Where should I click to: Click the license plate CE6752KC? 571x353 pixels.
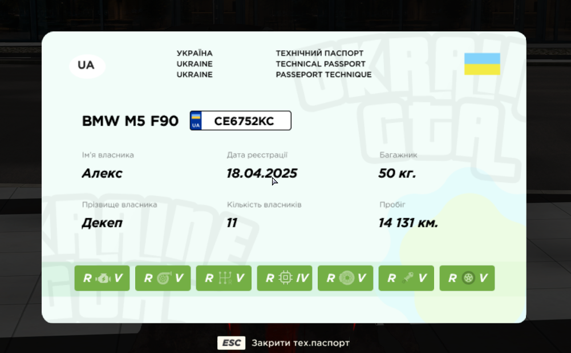point(240,121)
